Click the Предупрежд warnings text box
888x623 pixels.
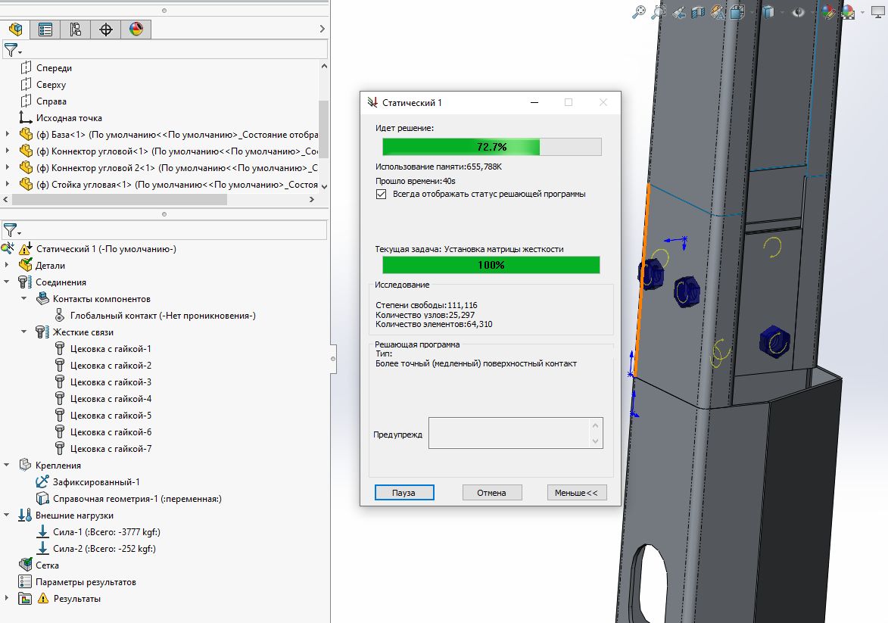(516, 433)
